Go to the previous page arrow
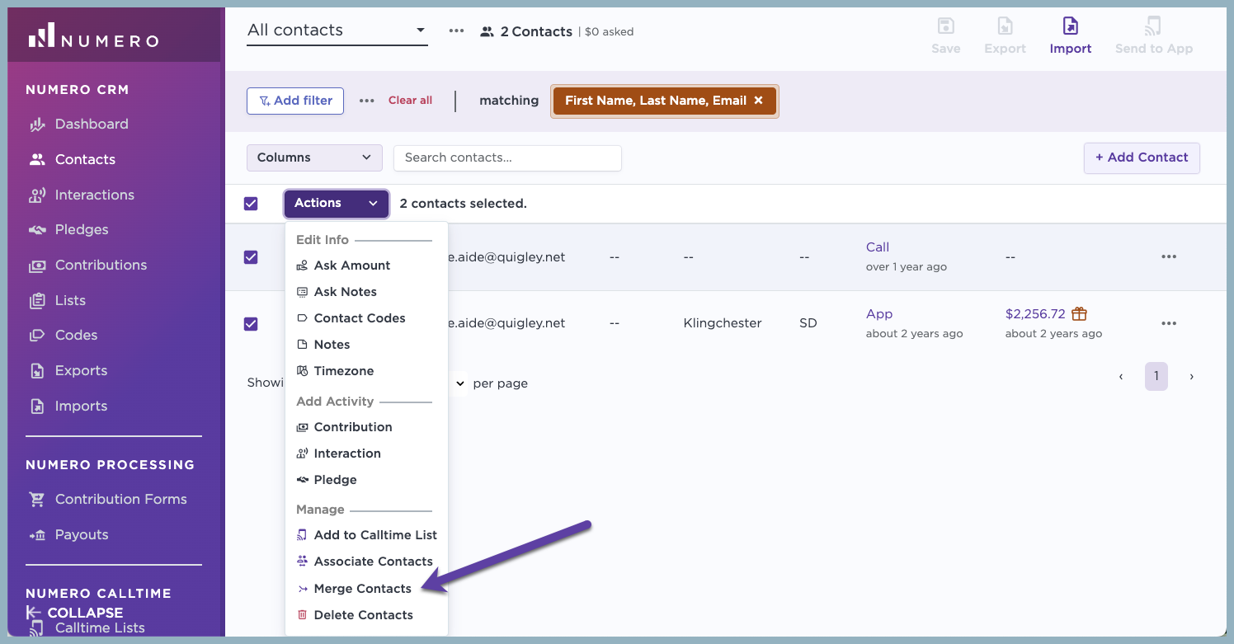1234x644 pixels. 1121,377
